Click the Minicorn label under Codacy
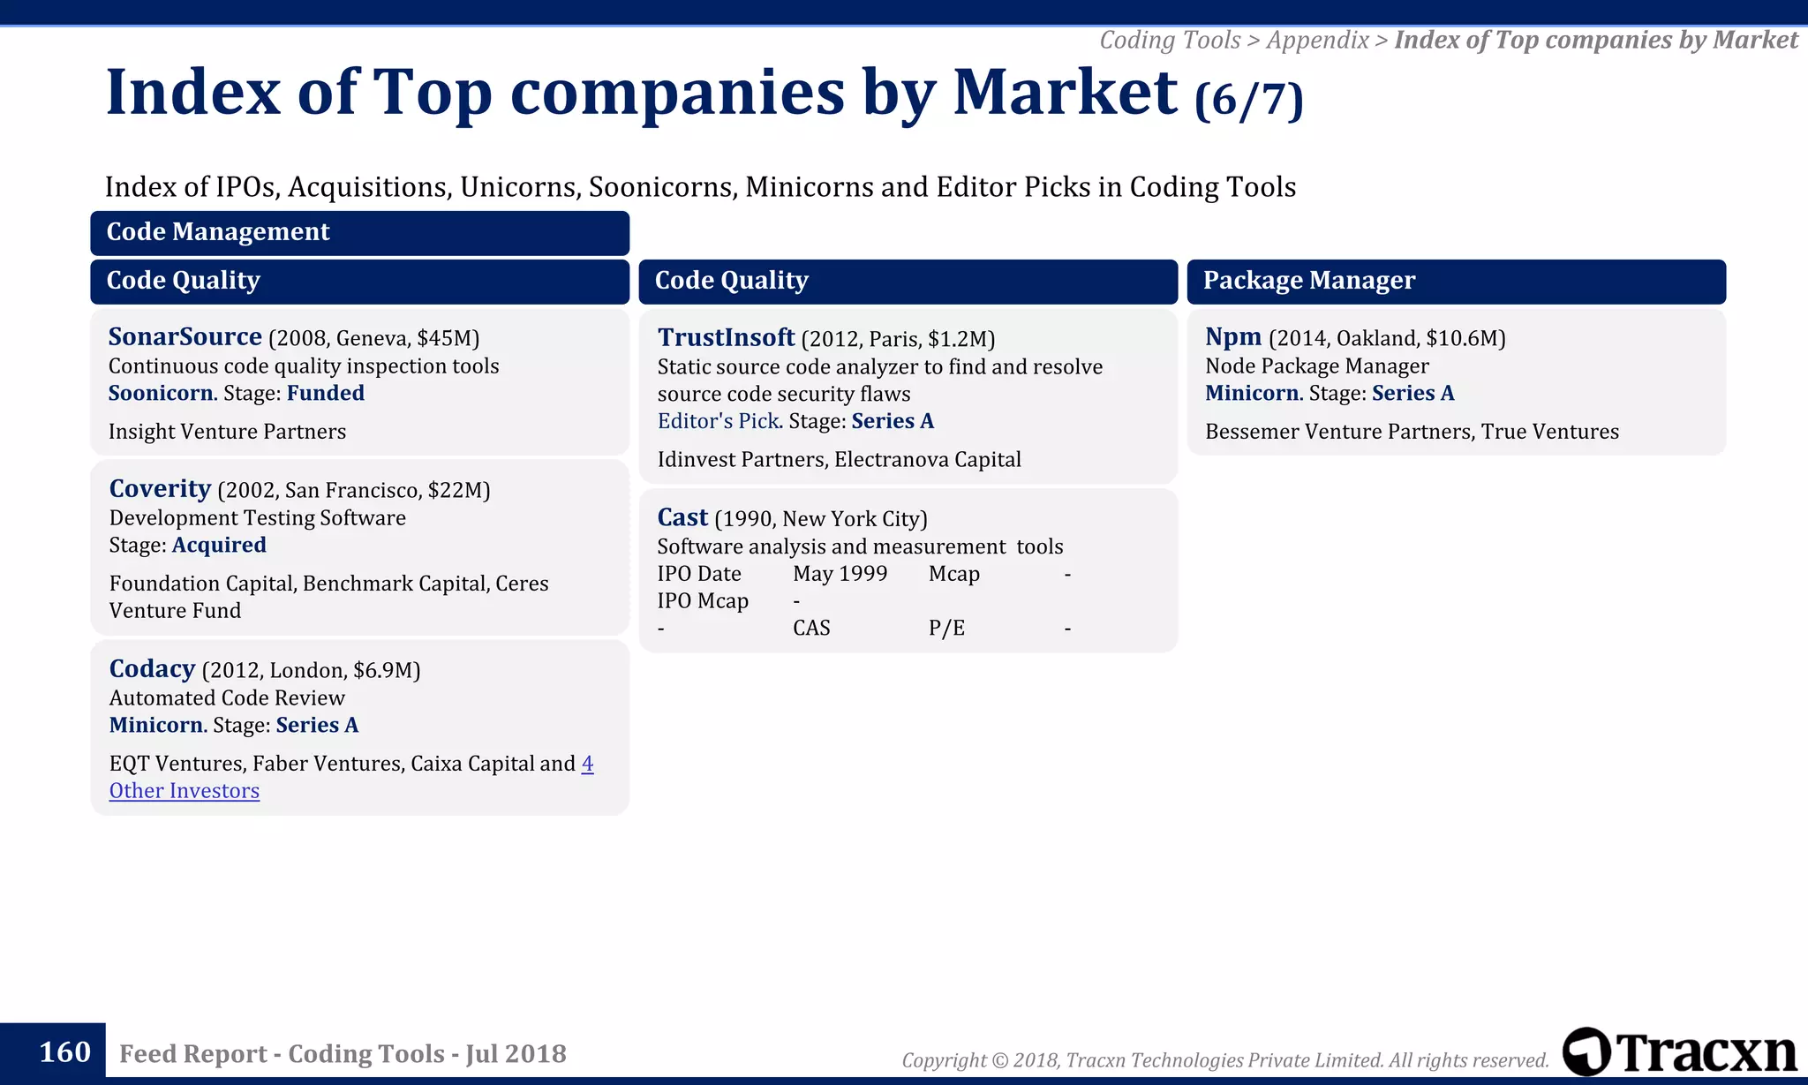The height and width of the screenshot is (1085, 1808). coord(156,725)
